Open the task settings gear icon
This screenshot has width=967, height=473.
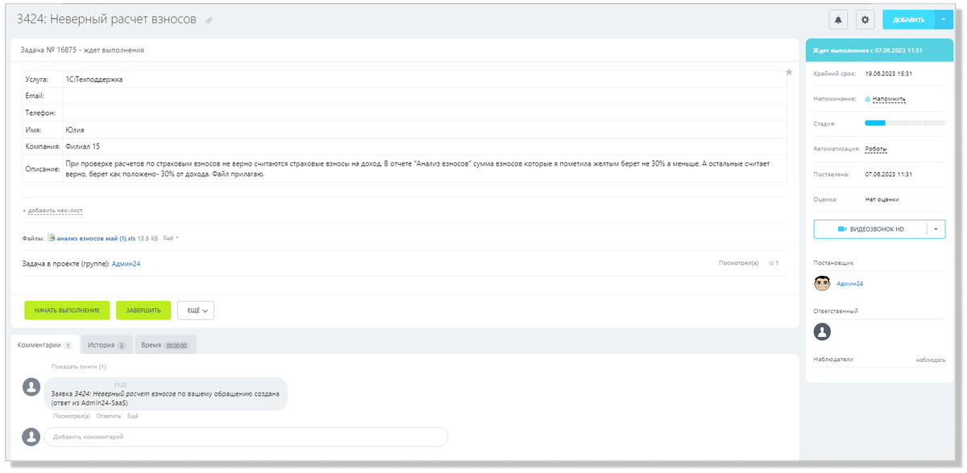pyautogui.click(x=865, y=19)
